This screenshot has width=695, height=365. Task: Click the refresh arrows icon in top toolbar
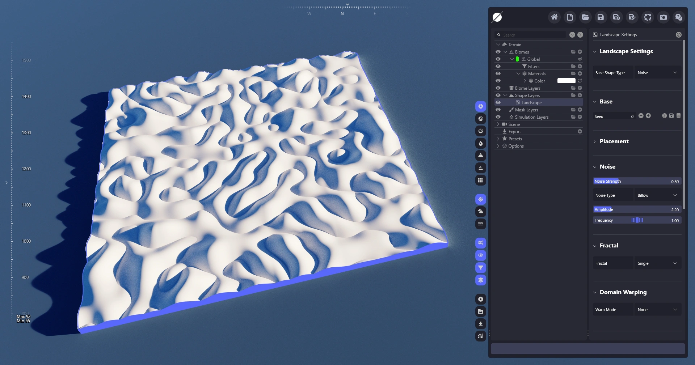tap(648, 17)
